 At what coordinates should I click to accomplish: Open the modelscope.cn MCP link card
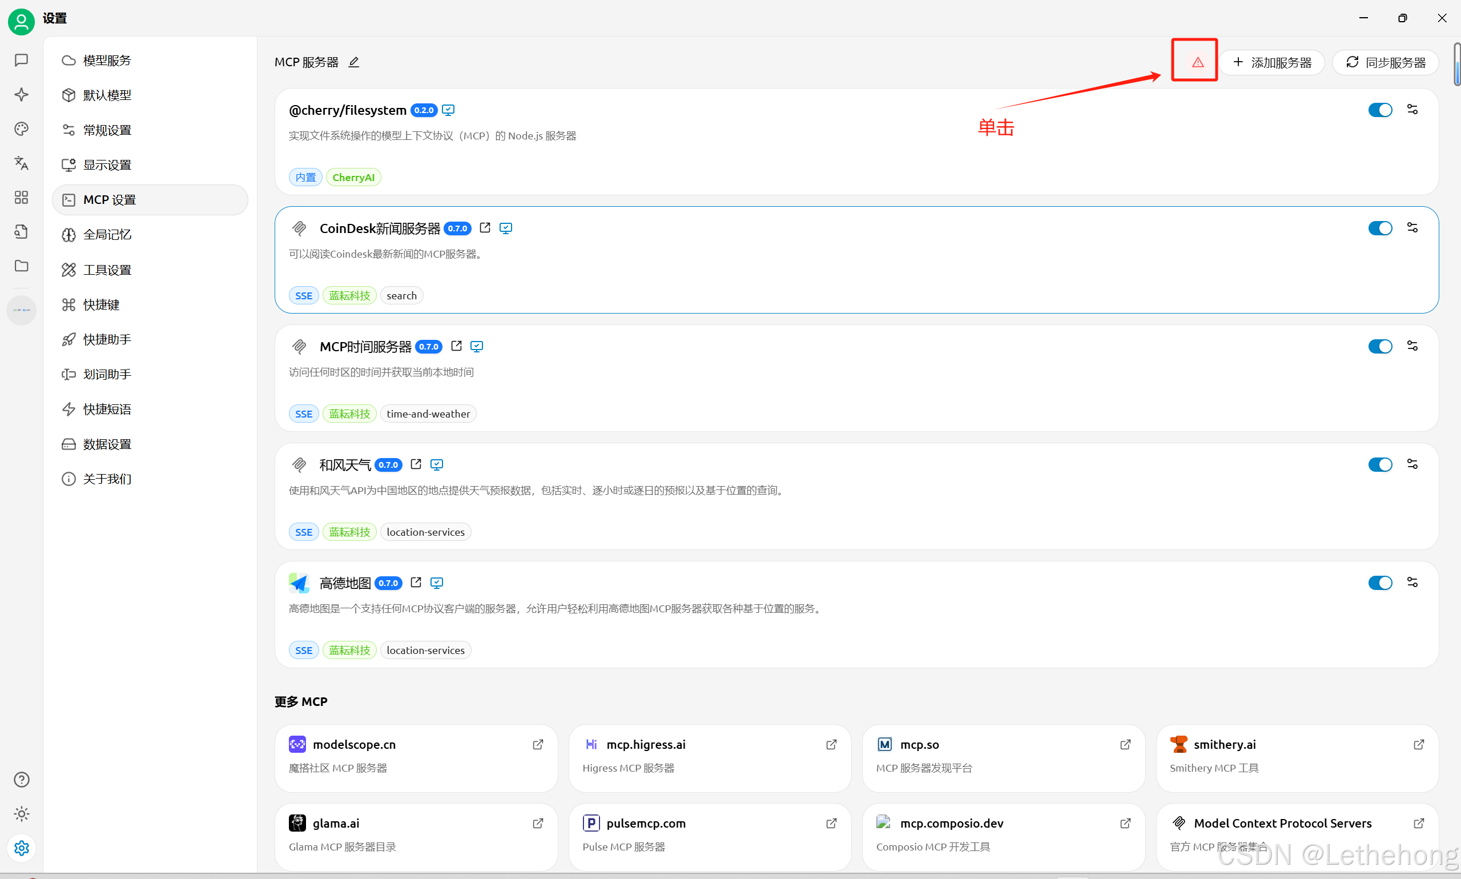[x=416, y=758]
